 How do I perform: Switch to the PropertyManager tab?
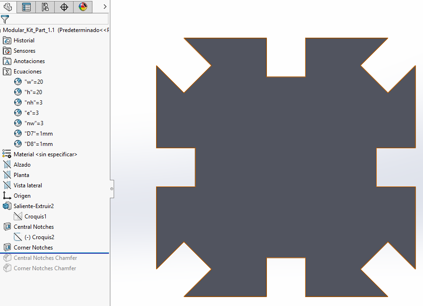(26, 7)
